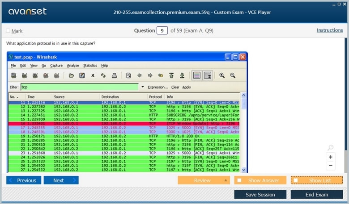Click Wireshark's find packet magnifier icon
This screenshot has height=204, width=349.
click(128, 75)
